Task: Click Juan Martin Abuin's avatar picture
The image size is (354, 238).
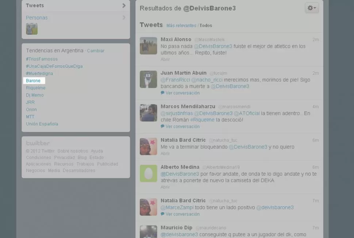Action: [x=148, y=79]
